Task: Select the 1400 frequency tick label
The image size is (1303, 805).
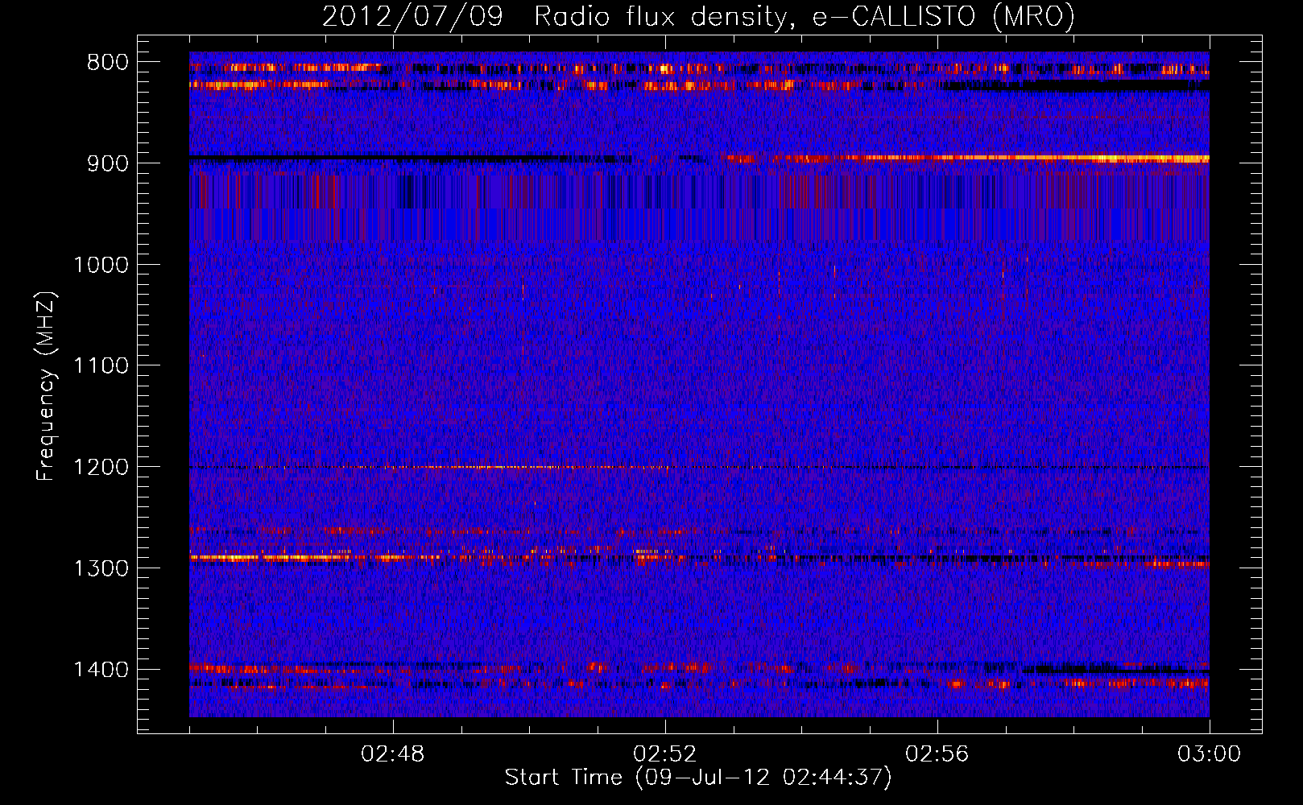Action: [x=101, y=670]
